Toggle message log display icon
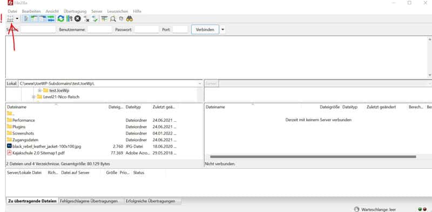Viewport: 432px width, 212px height. [26, 19]
